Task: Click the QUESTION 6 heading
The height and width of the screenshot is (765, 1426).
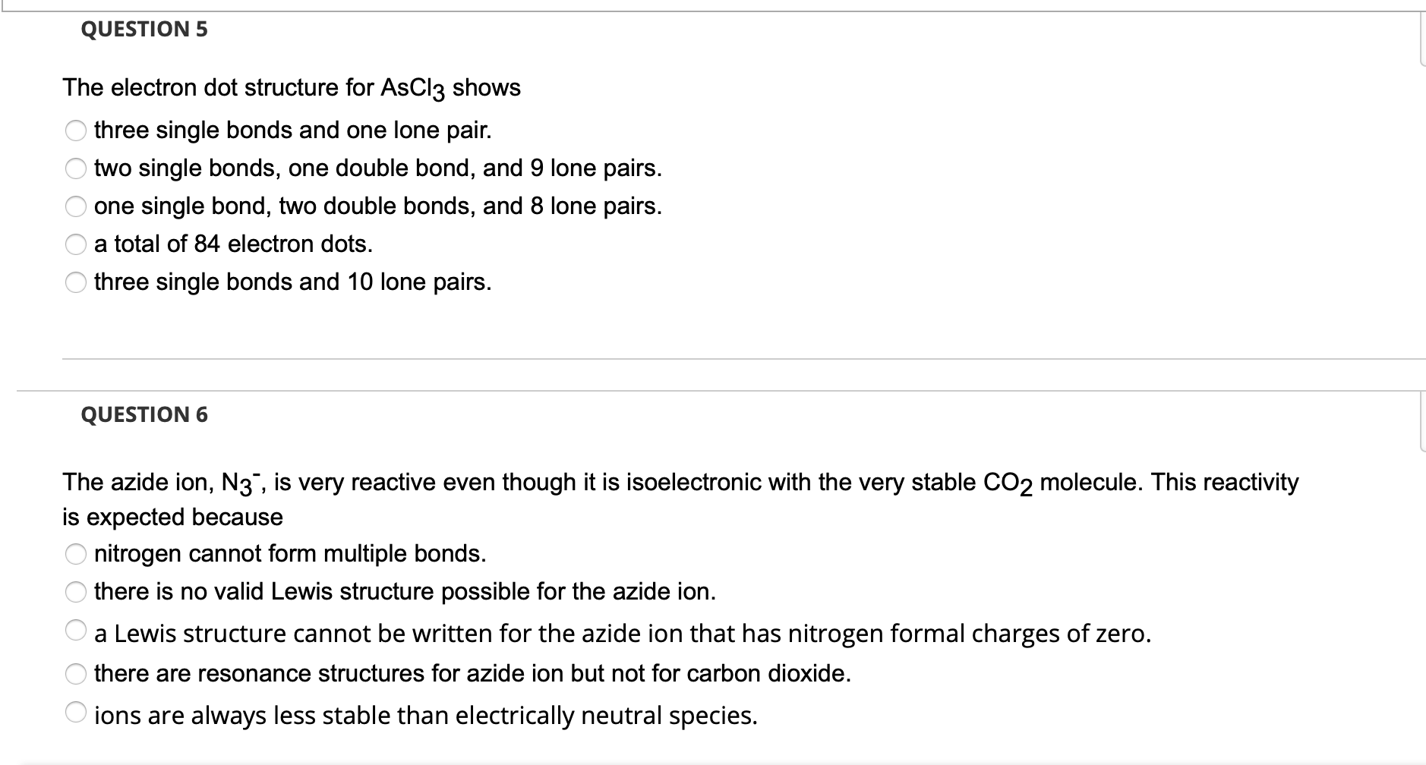Action: [144, 414]
